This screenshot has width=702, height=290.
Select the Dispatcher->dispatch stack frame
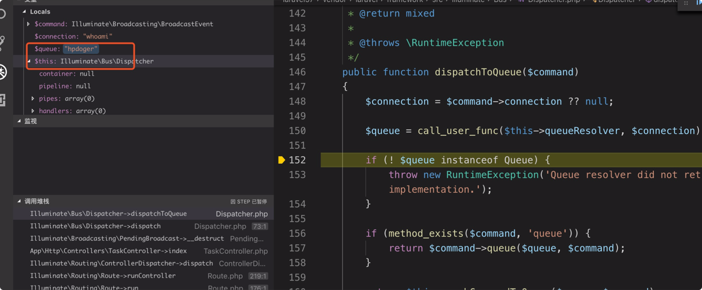[95, 226]
